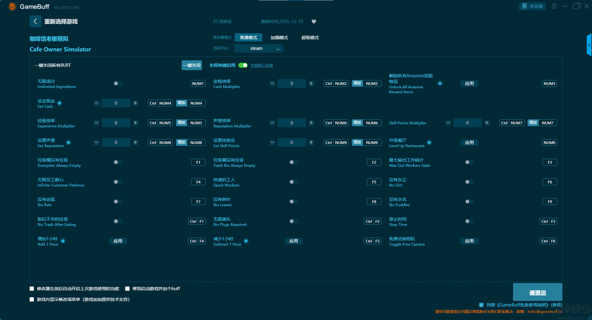The image size is (592, 320).
Task: Enable the Stop Time toggle
Action: (469, 221)
